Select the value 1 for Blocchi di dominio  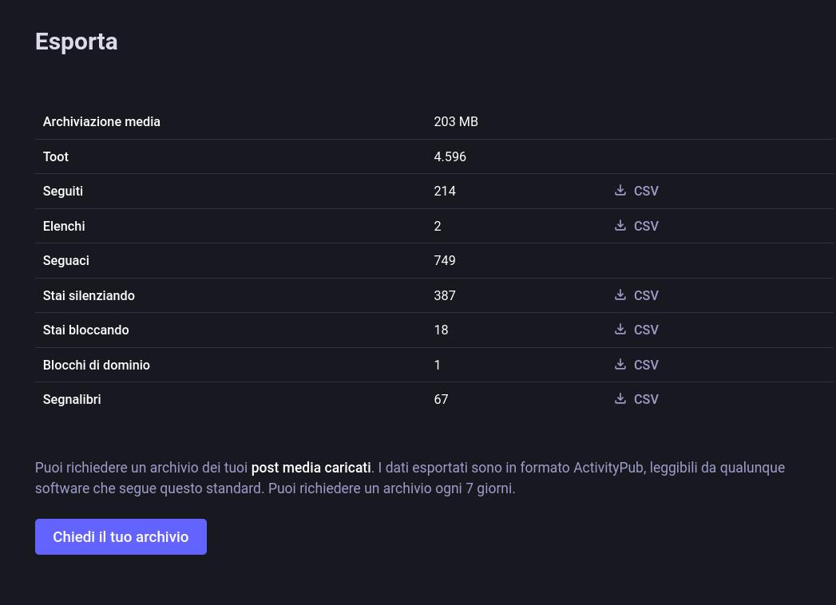tap(438, 365)
